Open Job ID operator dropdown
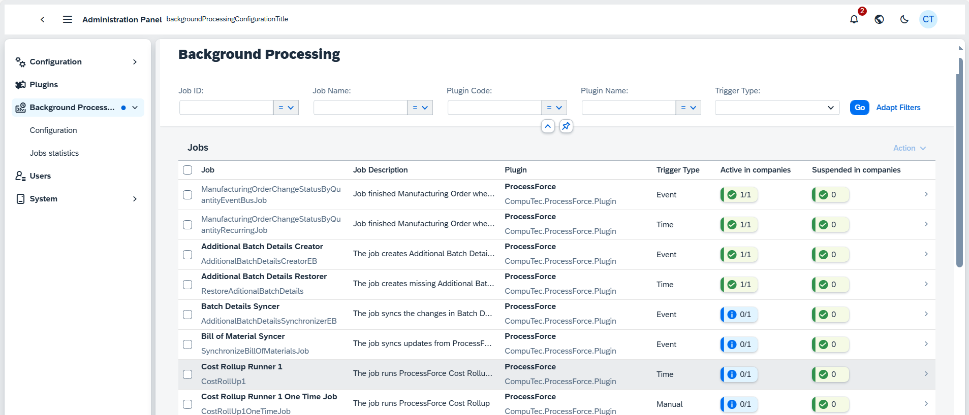 point(286,108)
